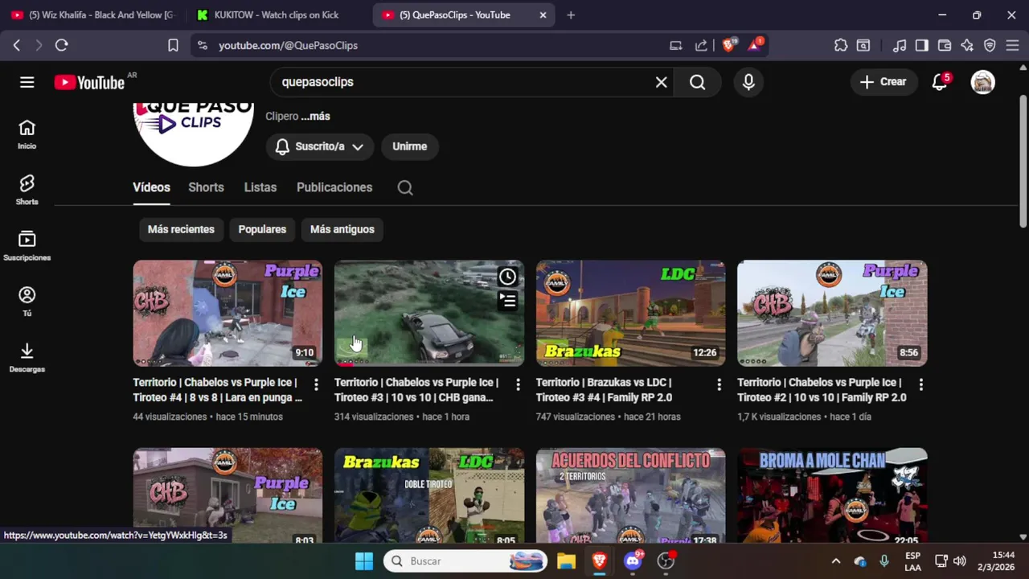Open the more options for the Tiroteo #2 video
This screenshot has width=1029, height=579.
pos(920,384)
